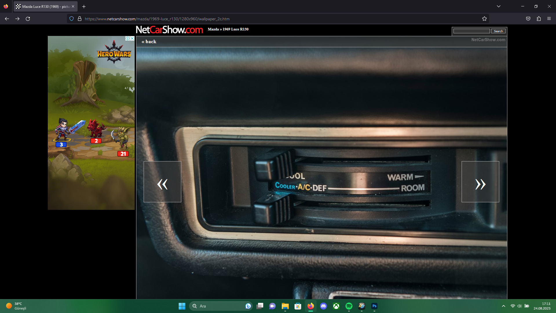Click Save to Pocket icon
This screenshot has width=556, height=313.
coord(528,19)
